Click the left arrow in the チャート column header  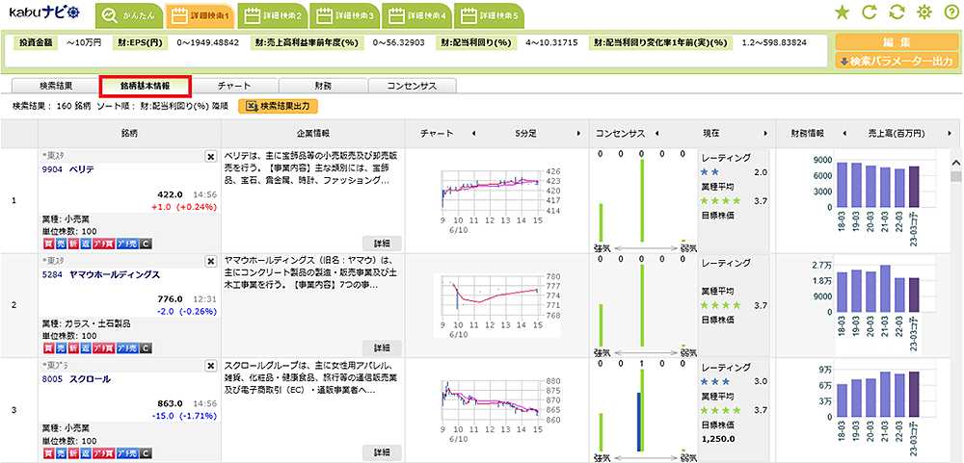(x=472, y=133)
